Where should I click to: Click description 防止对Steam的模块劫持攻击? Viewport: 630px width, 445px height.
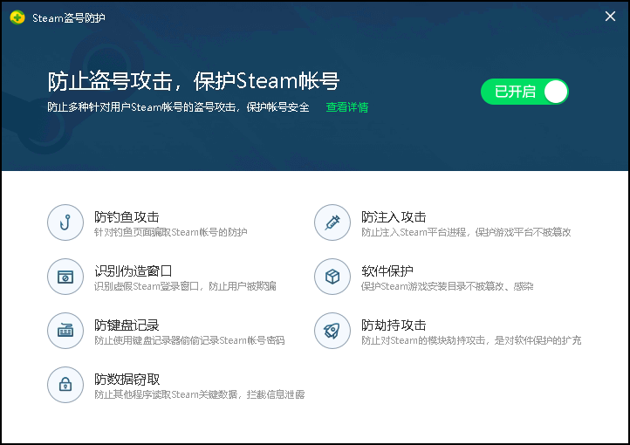423,340
